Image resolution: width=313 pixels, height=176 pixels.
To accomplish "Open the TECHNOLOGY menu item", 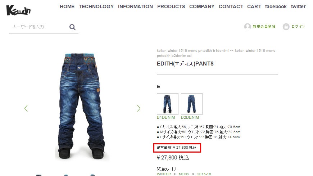I will click(x=96, y=6).
